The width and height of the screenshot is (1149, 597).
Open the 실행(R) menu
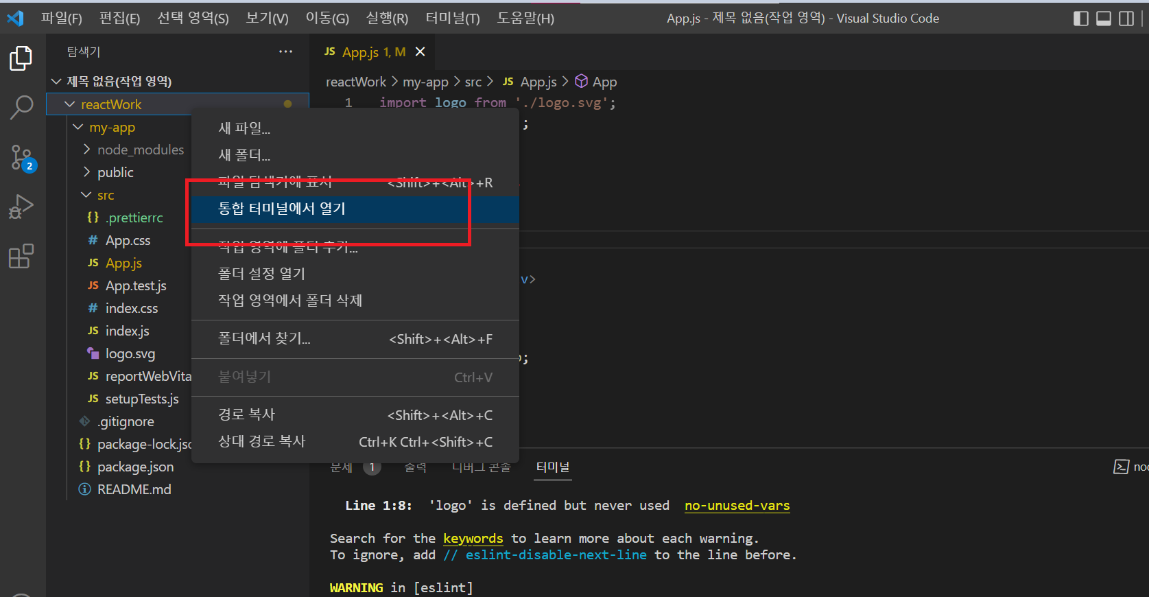387,19
